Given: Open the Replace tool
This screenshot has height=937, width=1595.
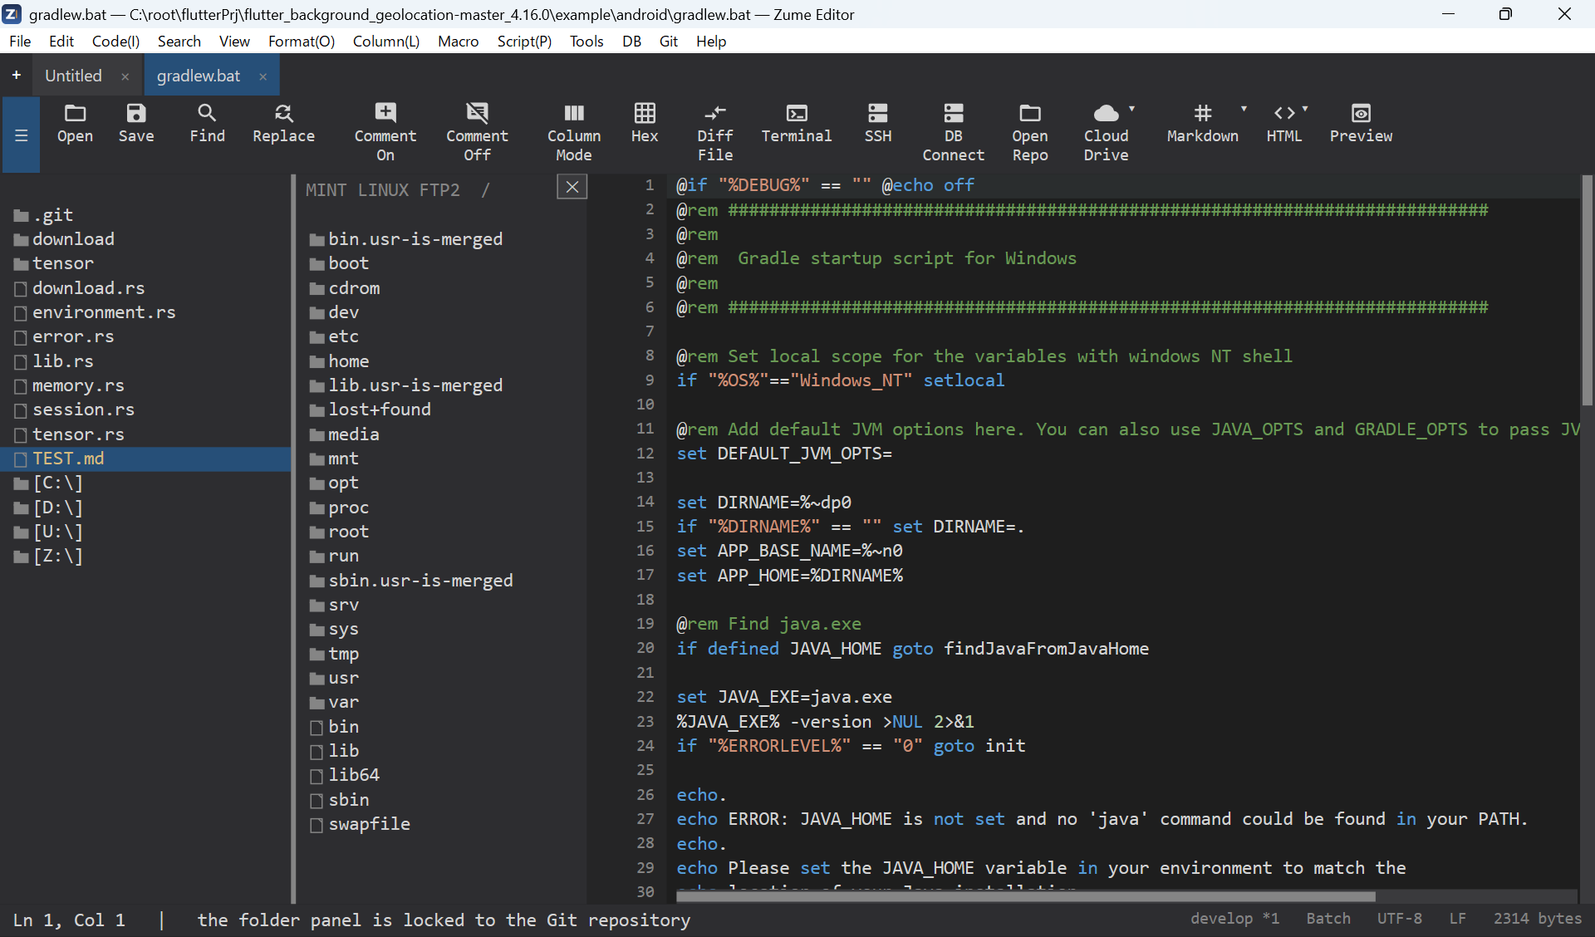Looking at the screenshot, I should (283, 124).
